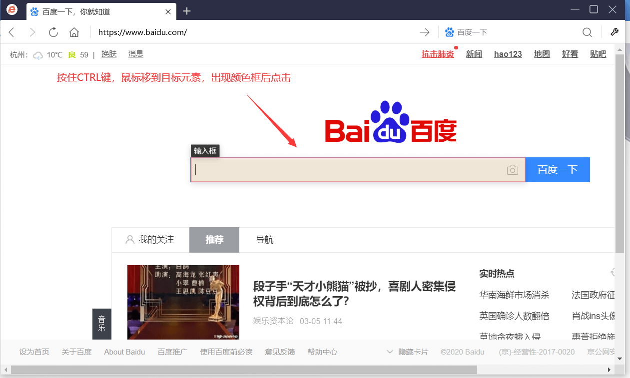630x378 pixels.
Task: Open the 贴吧 link
Action: (598, 54)
